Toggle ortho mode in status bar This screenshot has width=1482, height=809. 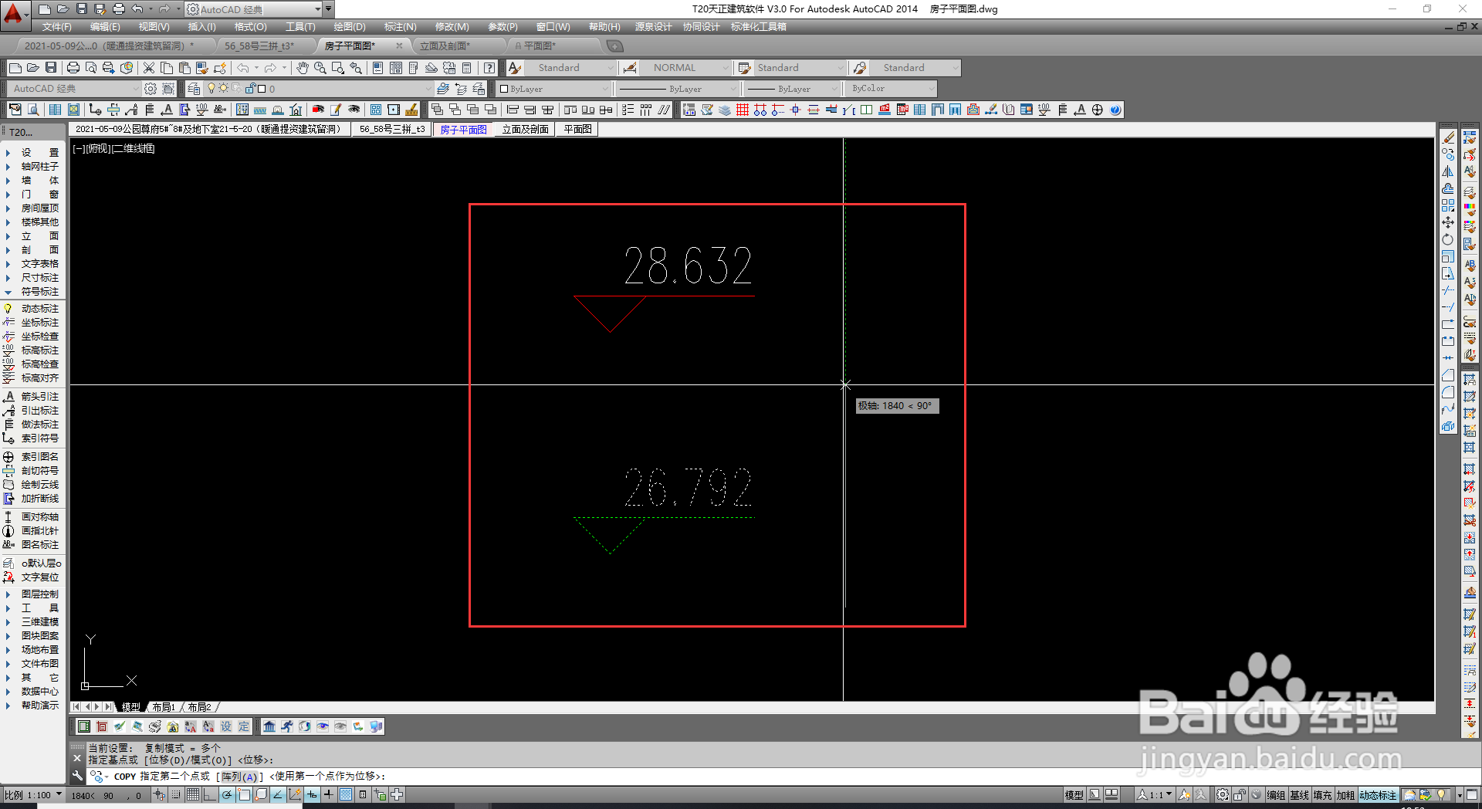click(x=209, y=794)
